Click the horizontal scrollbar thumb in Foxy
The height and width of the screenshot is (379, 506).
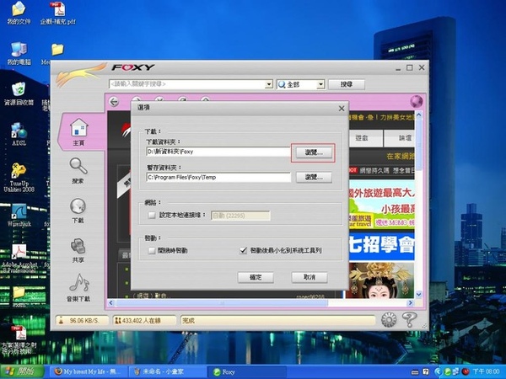pyautogui.click(x=221, y=303)
